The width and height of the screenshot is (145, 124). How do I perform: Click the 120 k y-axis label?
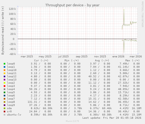click(x=12, y=9)
